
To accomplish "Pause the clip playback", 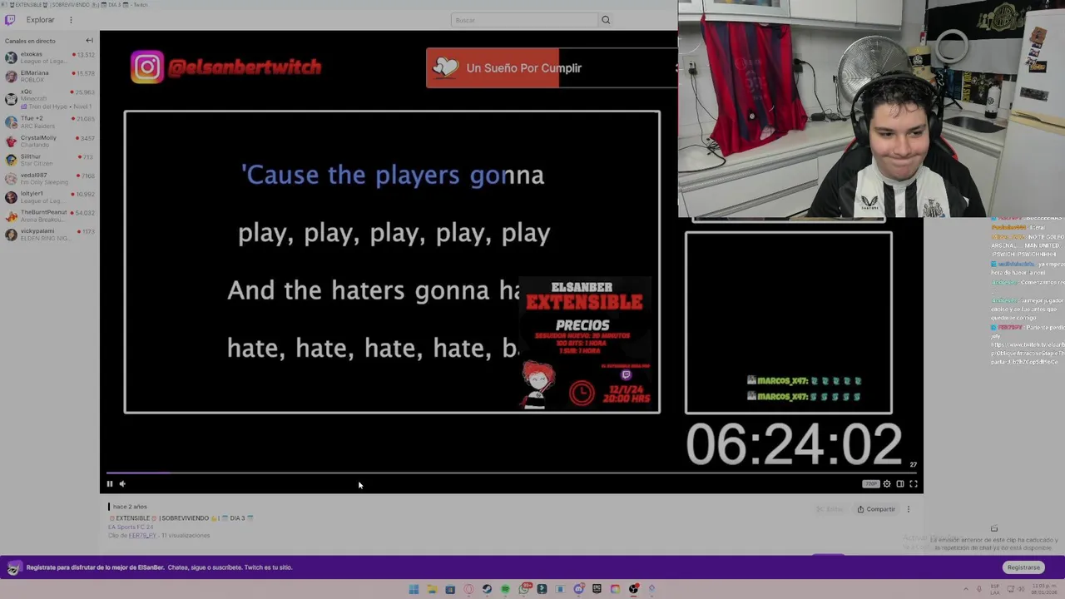I will tap(109, 483).
